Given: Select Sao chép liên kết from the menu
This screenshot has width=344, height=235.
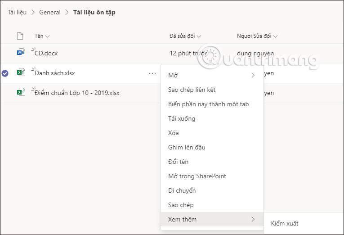Looking at the screenshot, I should (x=192, y=90).
